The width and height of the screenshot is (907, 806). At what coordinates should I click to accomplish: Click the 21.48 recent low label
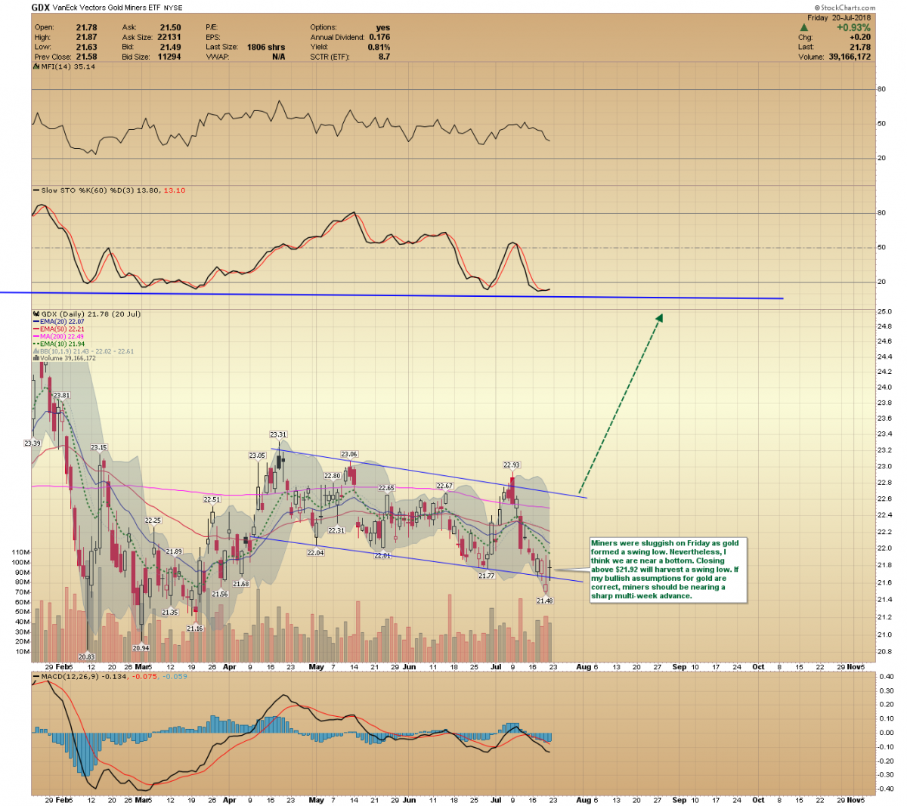(544, 601)
